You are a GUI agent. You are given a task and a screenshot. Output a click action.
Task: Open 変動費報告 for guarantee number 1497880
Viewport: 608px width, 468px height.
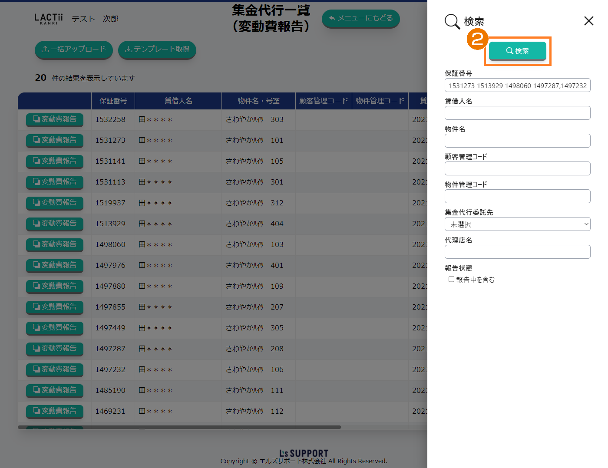pos(55,286)
